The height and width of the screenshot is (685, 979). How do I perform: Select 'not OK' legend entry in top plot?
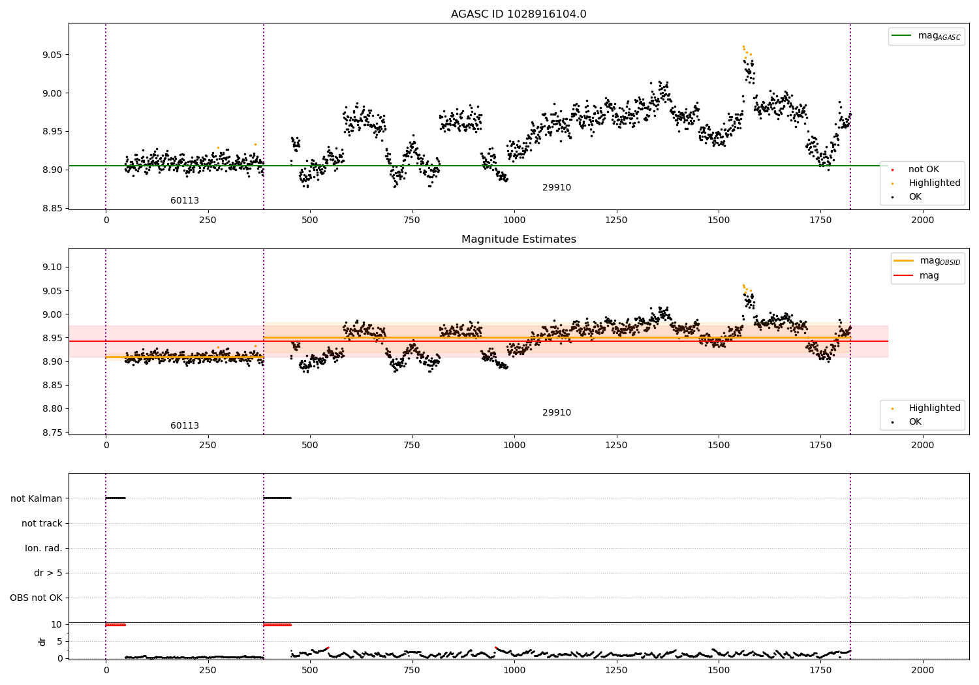click(x=924, y=169)
